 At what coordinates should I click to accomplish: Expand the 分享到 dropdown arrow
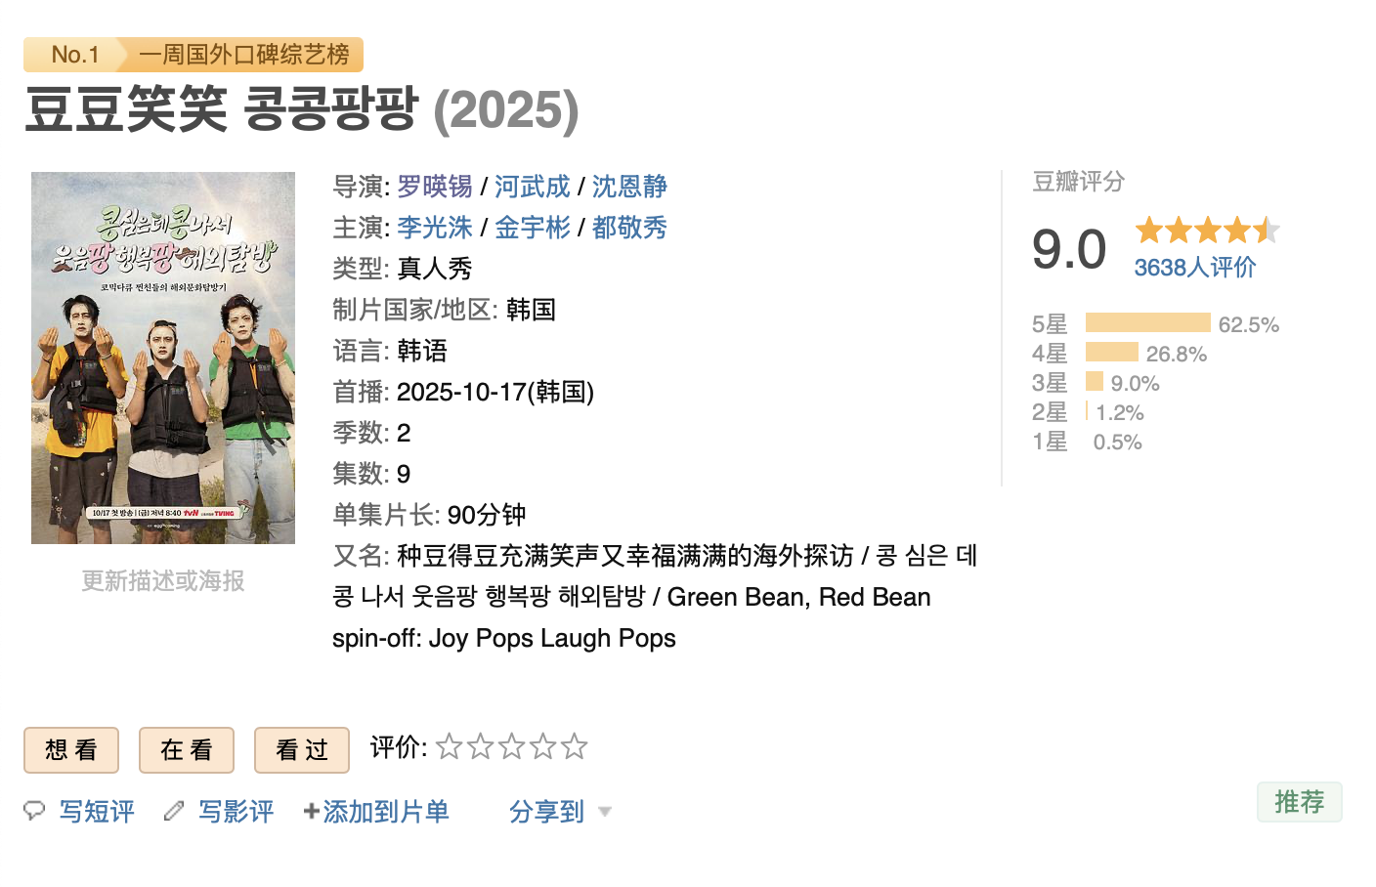[605, 812]
